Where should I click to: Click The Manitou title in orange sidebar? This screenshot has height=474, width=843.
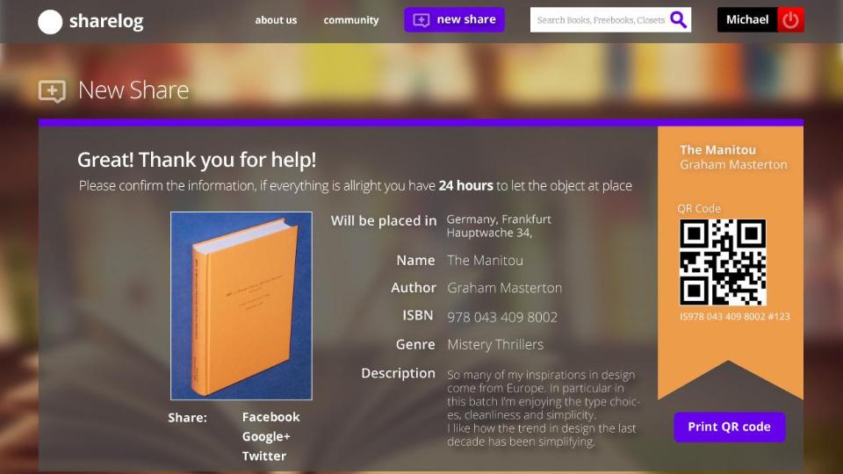tap(717, 150)
